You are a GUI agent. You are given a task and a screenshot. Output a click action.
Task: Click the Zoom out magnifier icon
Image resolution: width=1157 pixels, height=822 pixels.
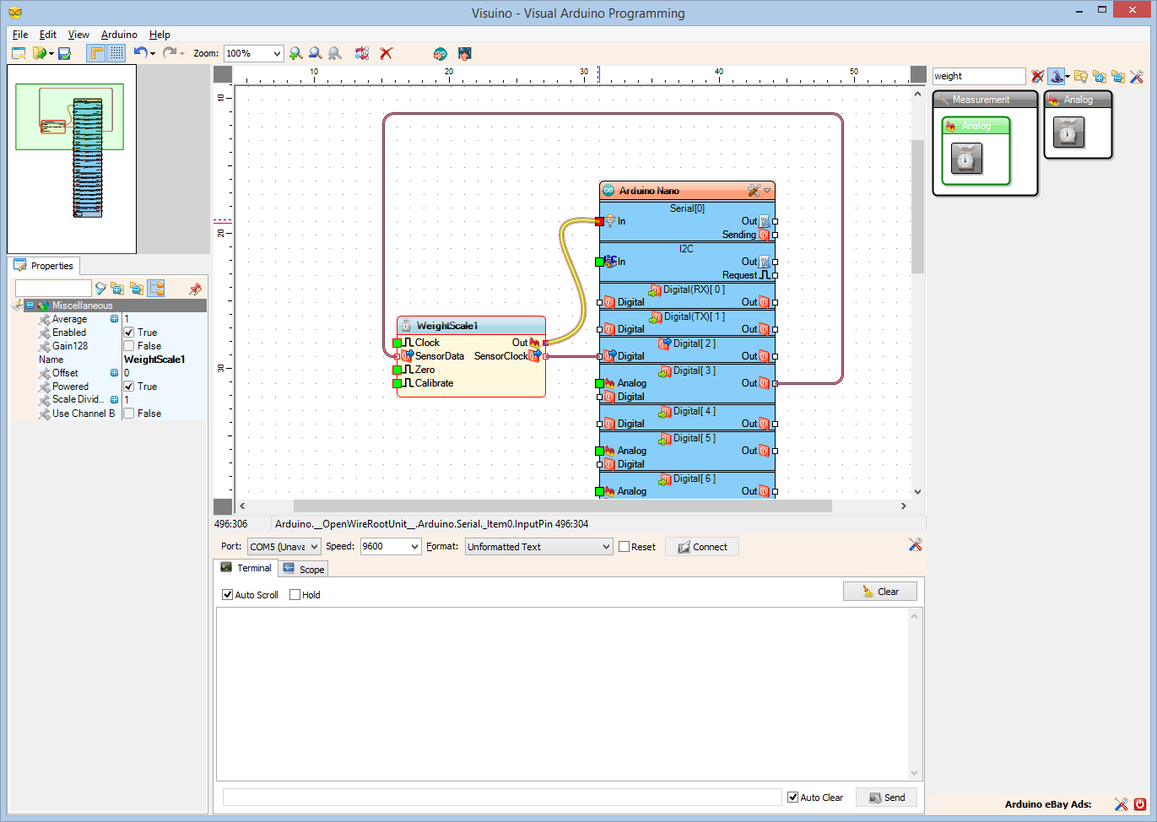click(315, 53)
